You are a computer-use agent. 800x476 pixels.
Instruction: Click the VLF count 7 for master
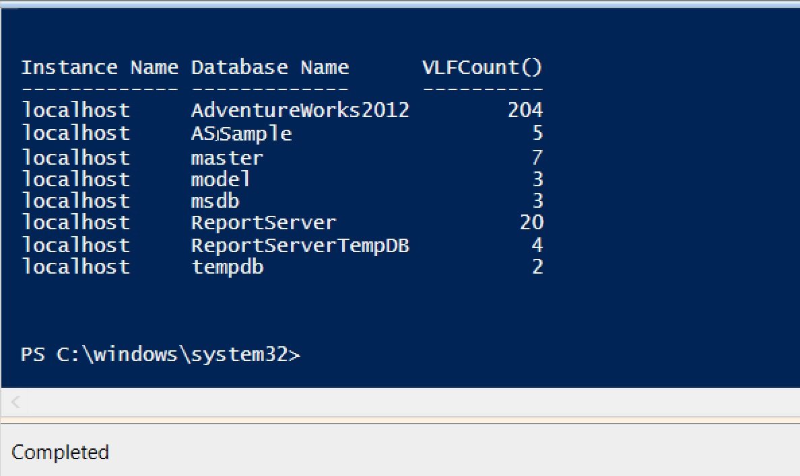(537, 157)
